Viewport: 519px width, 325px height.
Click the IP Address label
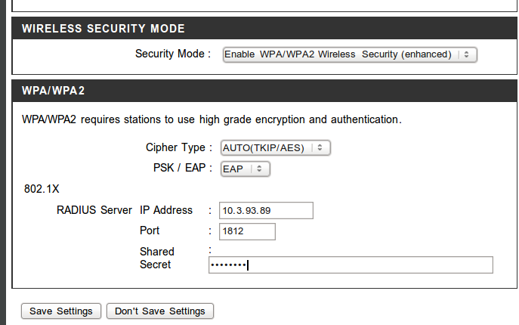pos(166,210)
